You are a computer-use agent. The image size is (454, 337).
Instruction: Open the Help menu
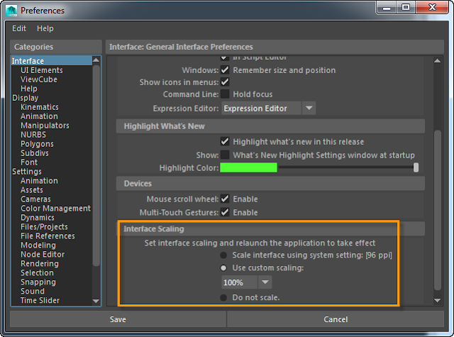coord(45,28)
